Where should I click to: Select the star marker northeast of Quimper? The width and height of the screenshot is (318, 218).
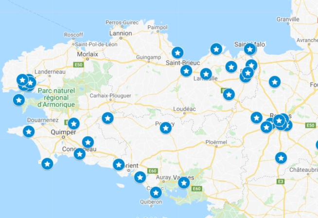74,124
